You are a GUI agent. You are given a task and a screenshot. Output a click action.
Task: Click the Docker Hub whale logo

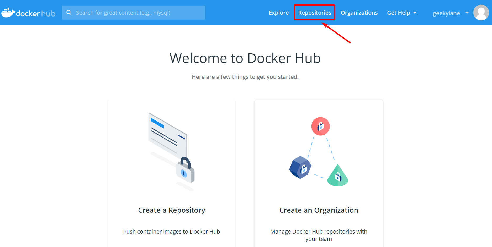[x=28, y=13]
